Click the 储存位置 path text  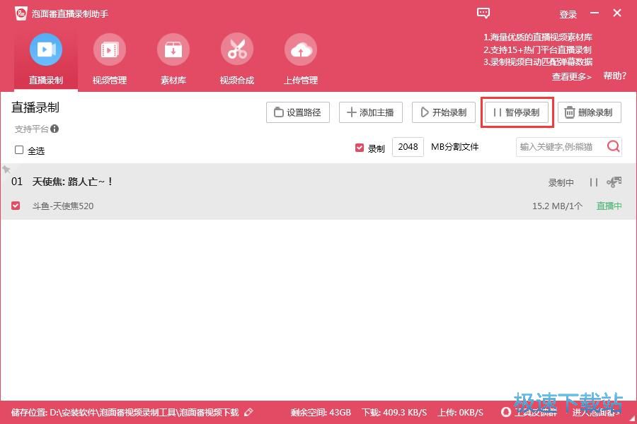point(125,413)
